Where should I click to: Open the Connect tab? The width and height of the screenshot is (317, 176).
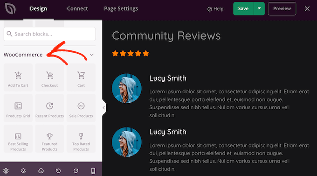point(77,9)
